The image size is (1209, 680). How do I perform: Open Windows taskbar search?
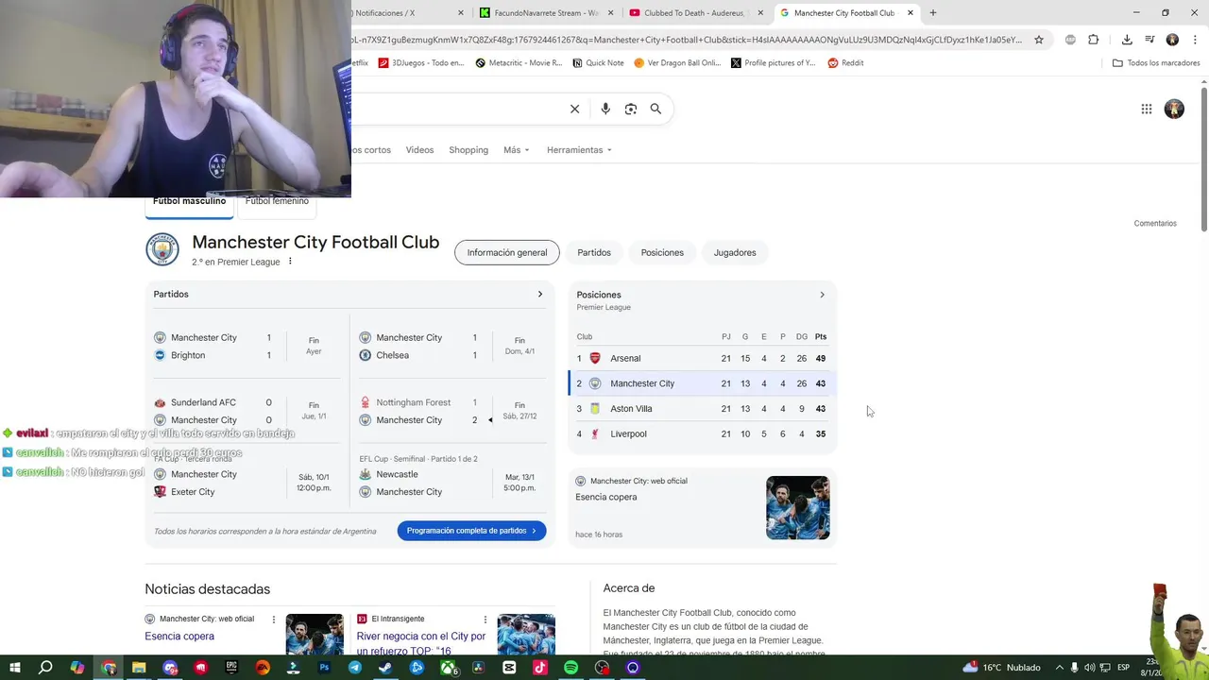click(x=45, y=668)
